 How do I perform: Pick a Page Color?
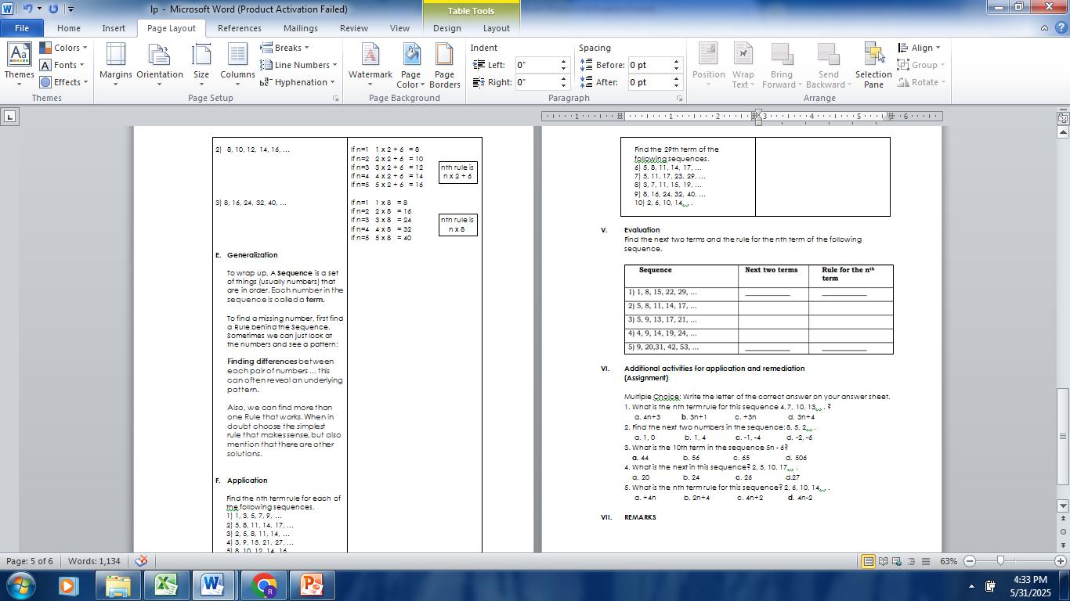[x=410, y=64]
